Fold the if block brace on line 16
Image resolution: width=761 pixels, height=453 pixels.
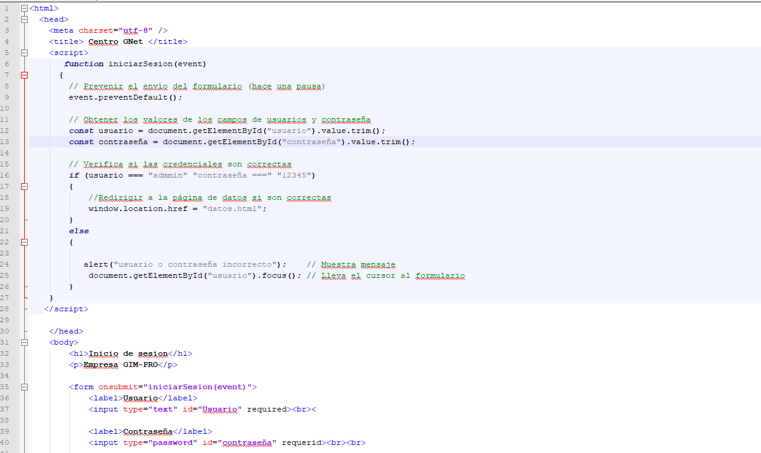pos(24,186)
